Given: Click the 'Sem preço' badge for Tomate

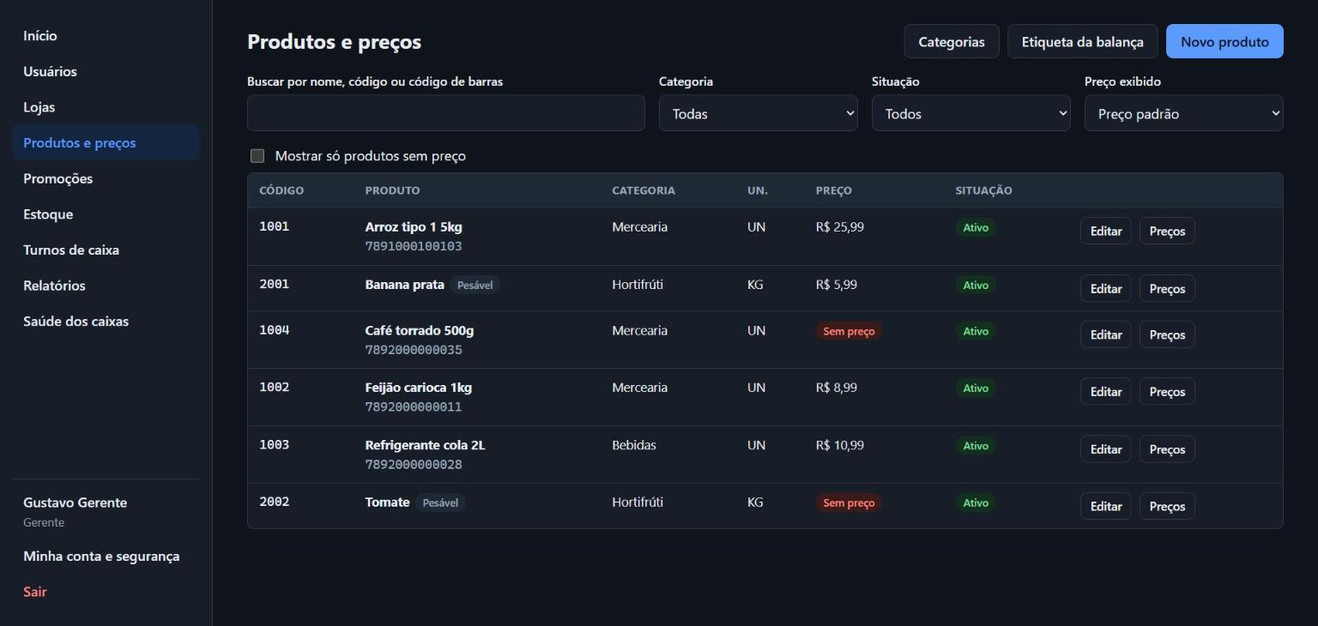Looking at the screenshot, I should [849, 503].
